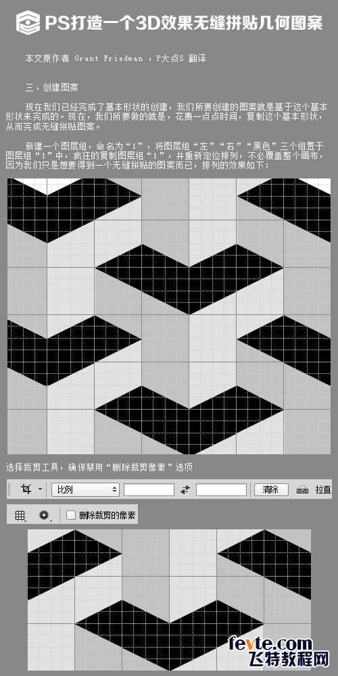Click the cropped pattern preview image
This screenshot has width=338, height=676.
point(169,600)
